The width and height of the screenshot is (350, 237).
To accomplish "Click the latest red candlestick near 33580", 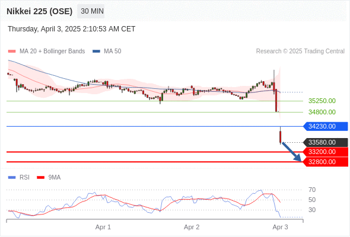I will pyautogui.click(x=281, y=137).
